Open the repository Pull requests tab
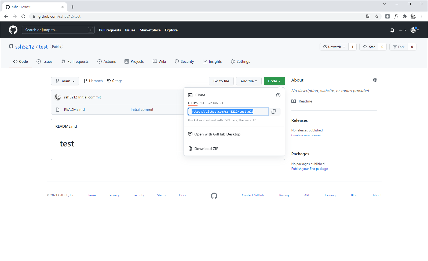 coord(75,61)
